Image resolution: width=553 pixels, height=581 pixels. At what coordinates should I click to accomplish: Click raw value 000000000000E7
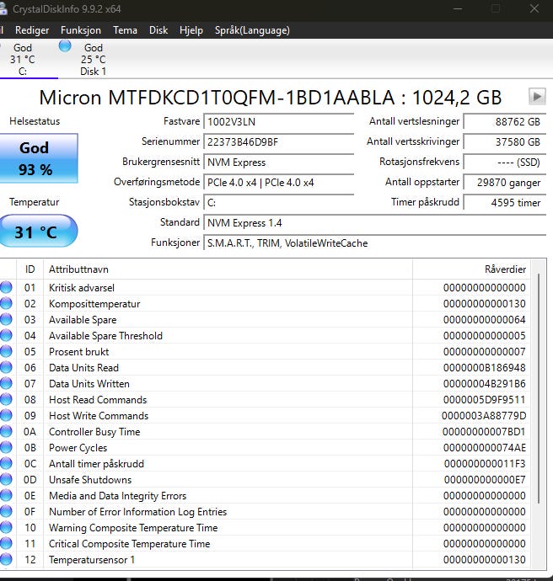pyautogui.click(x=485, y=480)
